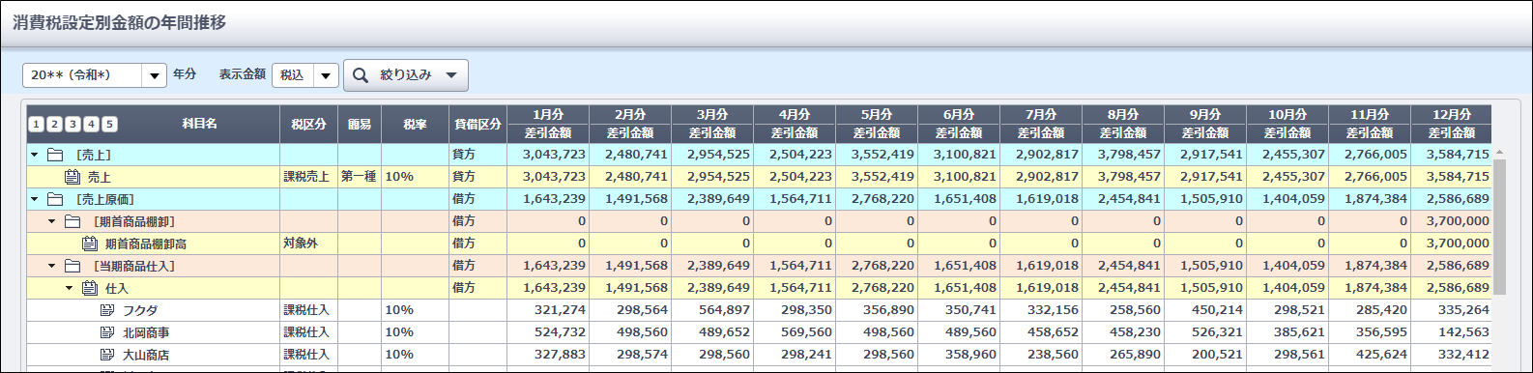Screen dimensions: 1533x373
Task: Click the 税区分 column header
Action: [x=309, y=124]
